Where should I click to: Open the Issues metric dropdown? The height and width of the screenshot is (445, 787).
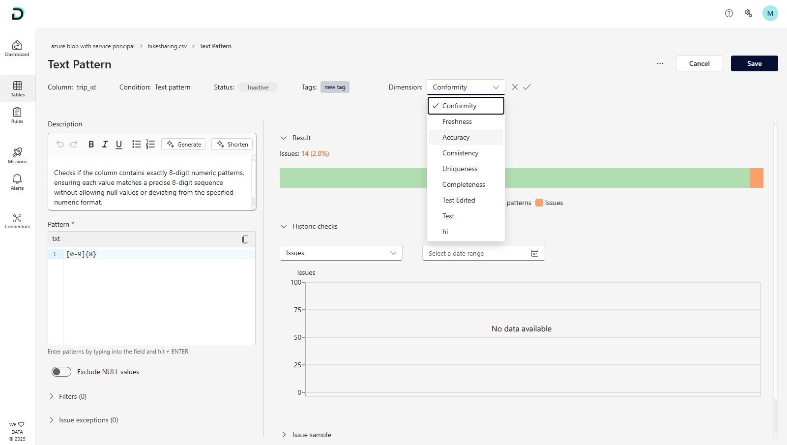pyautogui.click(x=341, y=253)
